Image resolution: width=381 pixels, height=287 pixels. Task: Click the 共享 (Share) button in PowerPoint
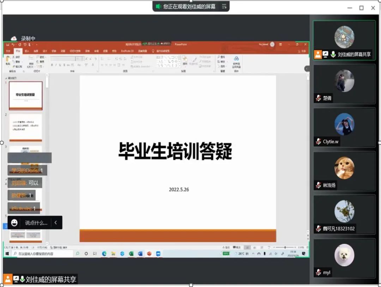pyautogui.click(x=302, y=51)
